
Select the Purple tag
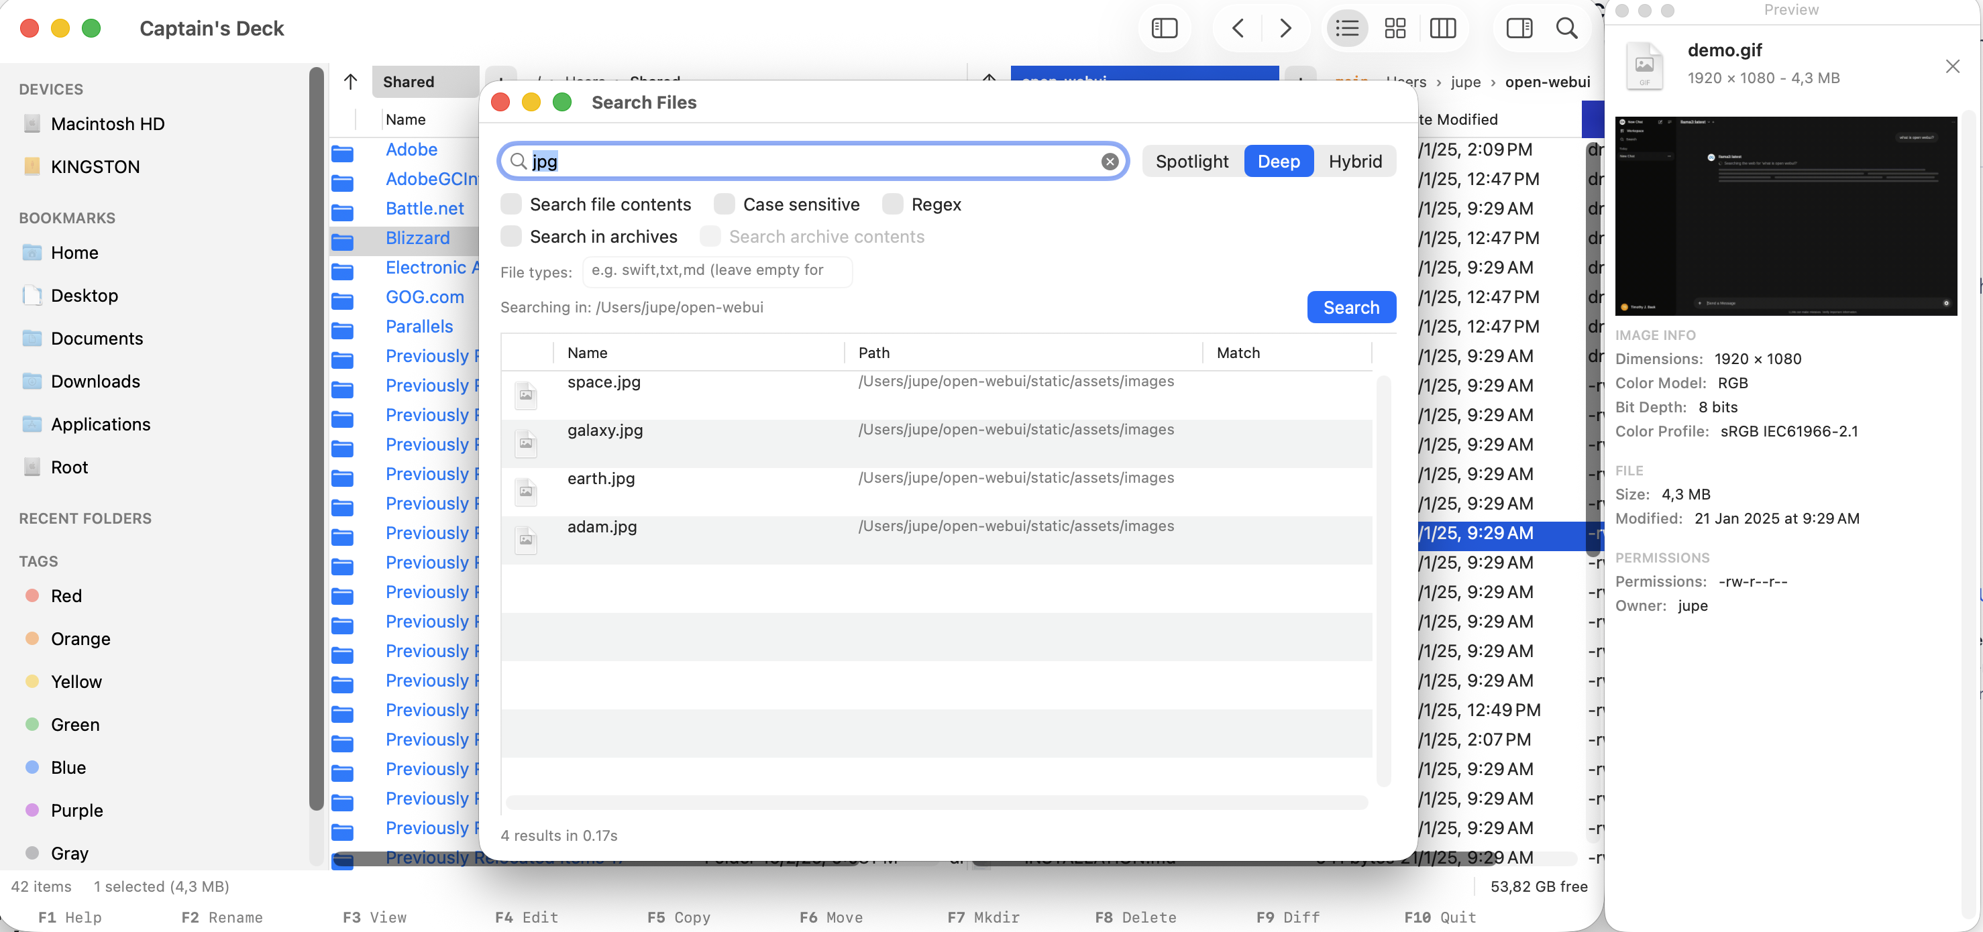tap(76, 809)
